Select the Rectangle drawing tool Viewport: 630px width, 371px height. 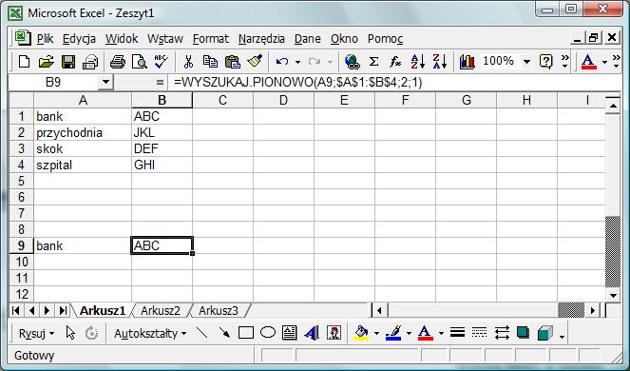tap(246, 333)
